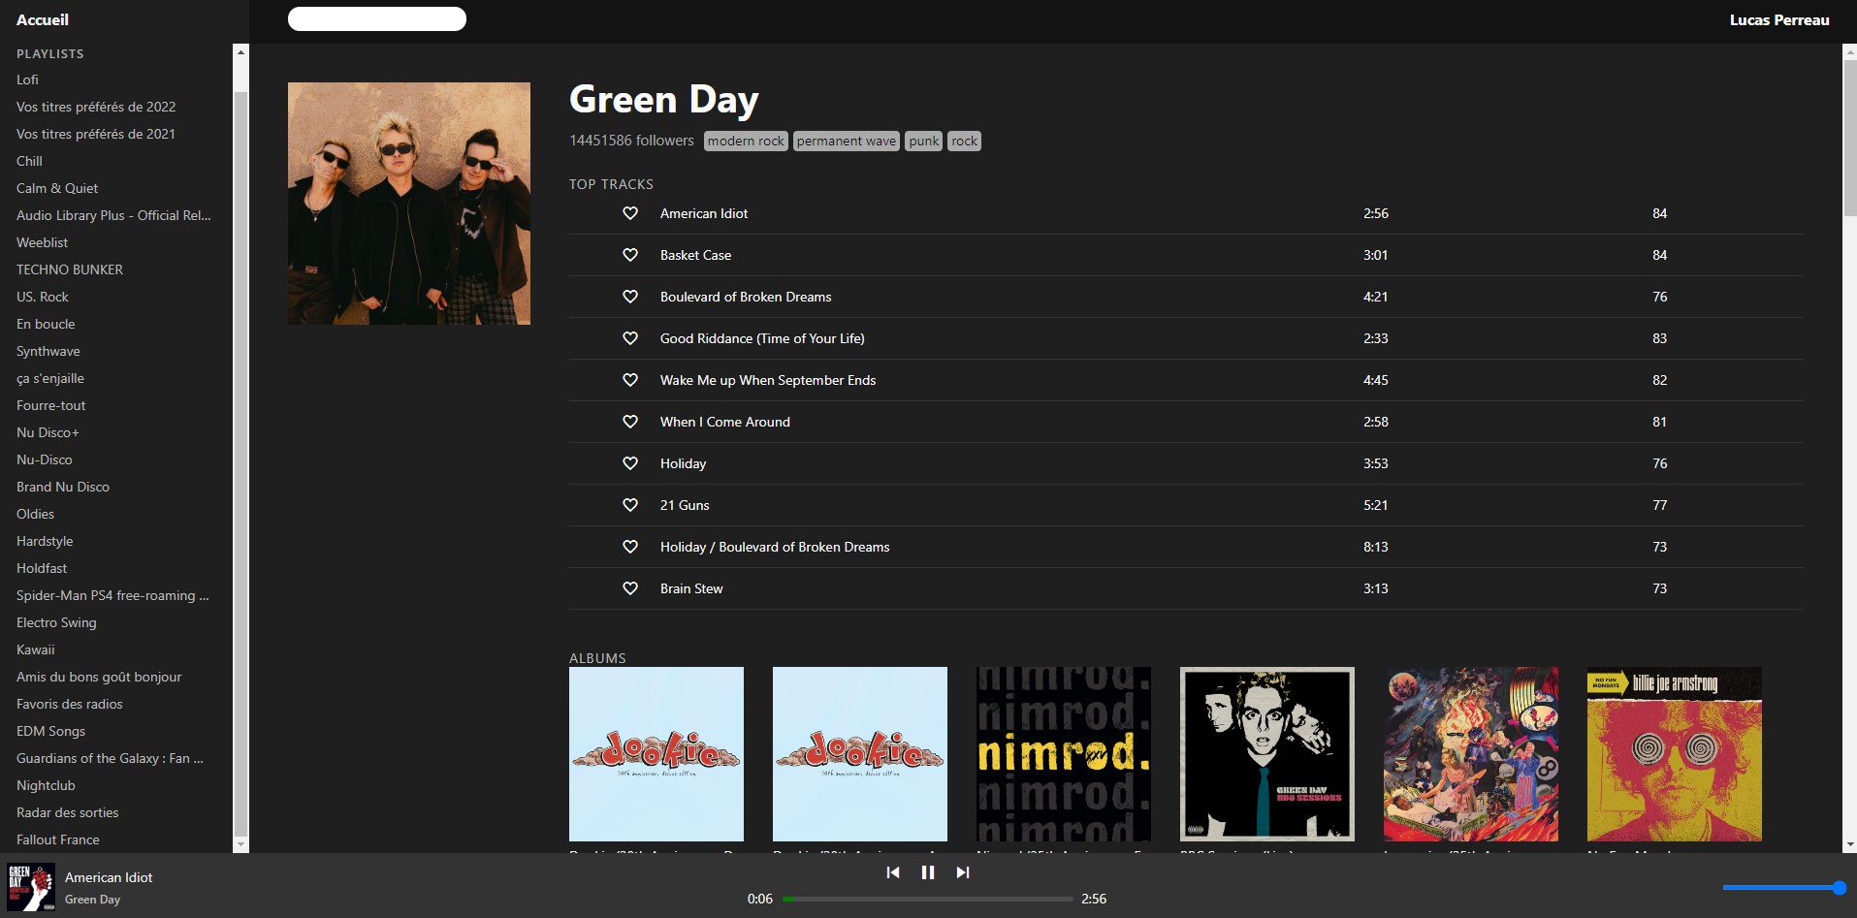Viewport: 1857px width, 918px height.
Task: Open the Nightclub playlist
Action: point(46,785)
